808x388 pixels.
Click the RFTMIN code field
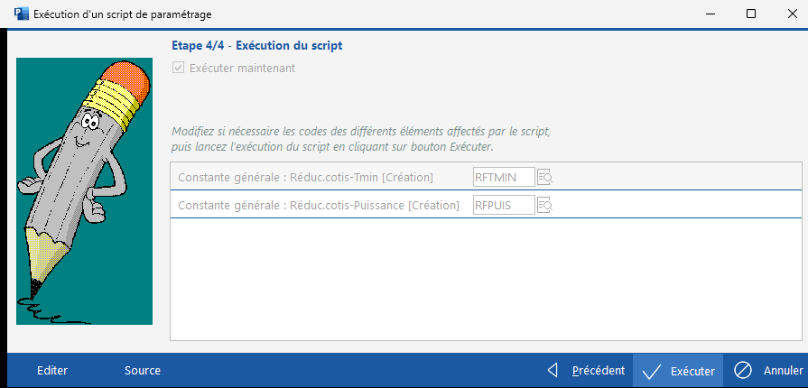point(504,177)
